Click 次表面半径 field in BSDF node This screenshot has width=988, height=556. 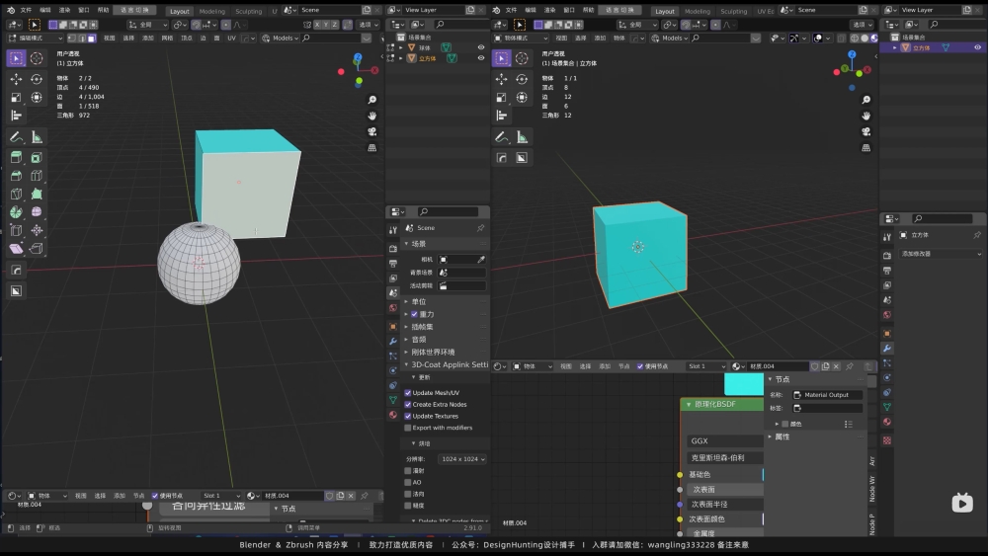coord(724,505)
